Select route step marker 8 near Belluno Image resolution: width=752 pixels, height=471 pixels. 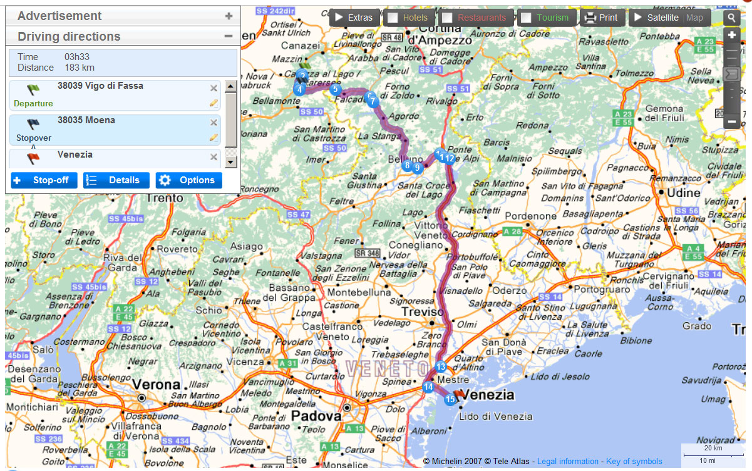click(407, 165)
